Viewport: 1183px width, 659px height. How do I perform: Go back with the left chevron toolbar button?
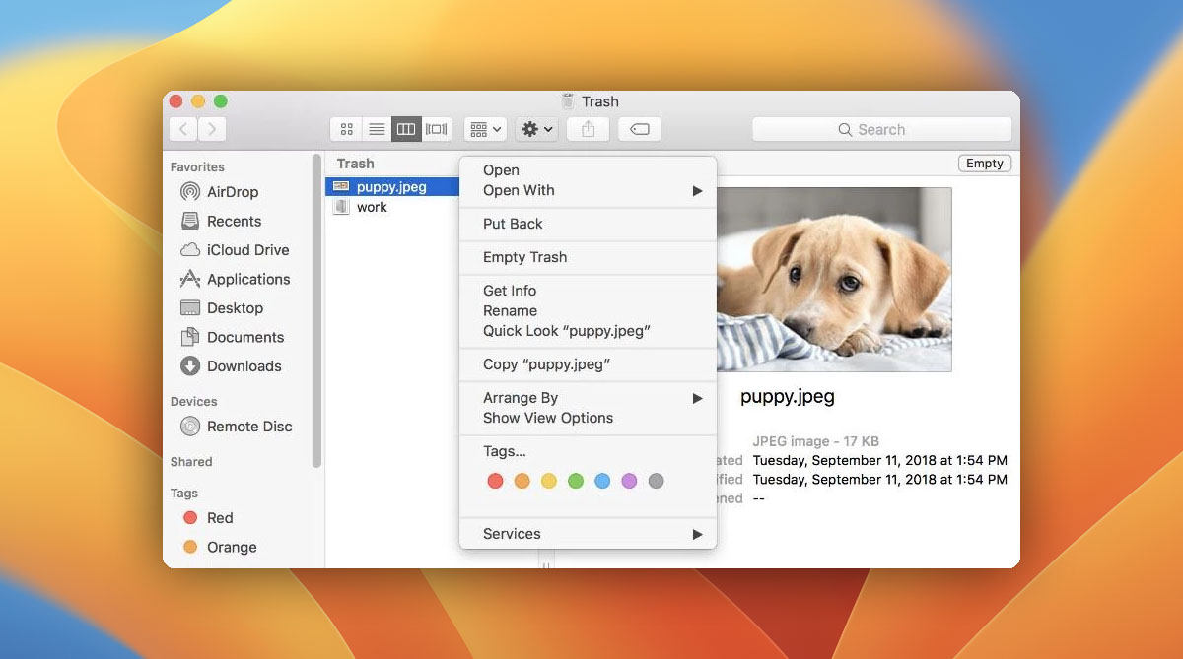point(183,129)
